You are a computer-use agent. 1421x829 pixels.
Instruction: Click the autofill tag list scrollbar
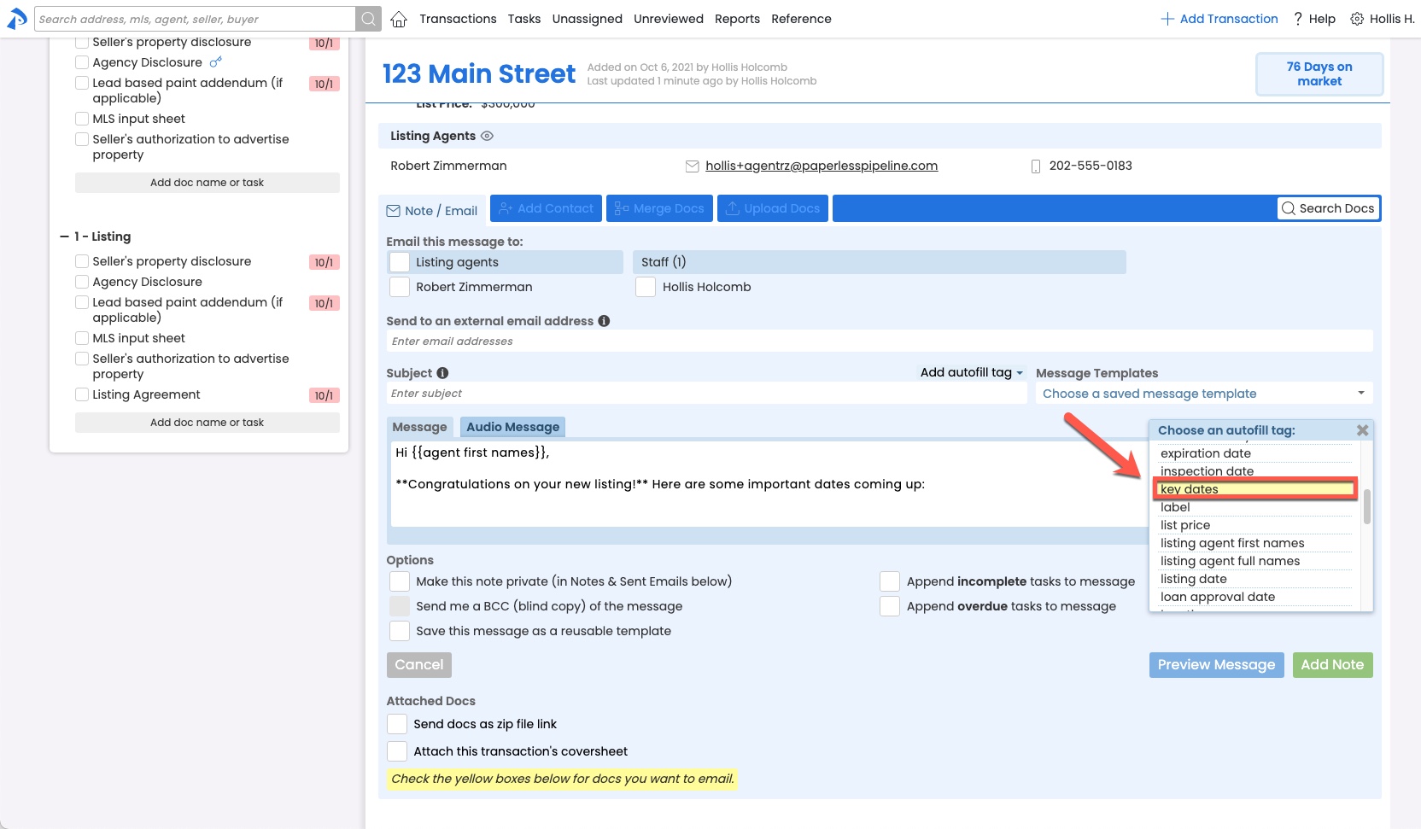(1366, 506)
